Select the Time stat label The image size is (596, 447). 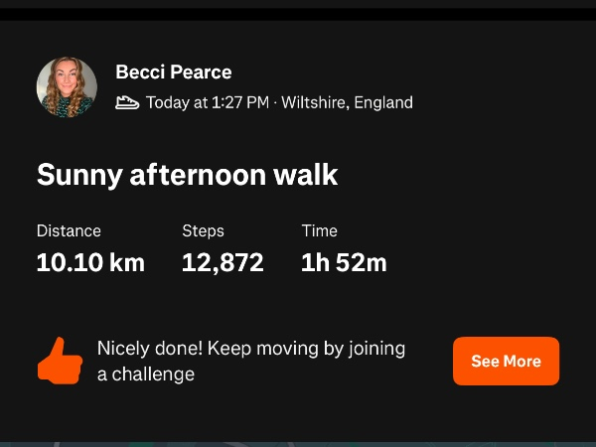319,230
